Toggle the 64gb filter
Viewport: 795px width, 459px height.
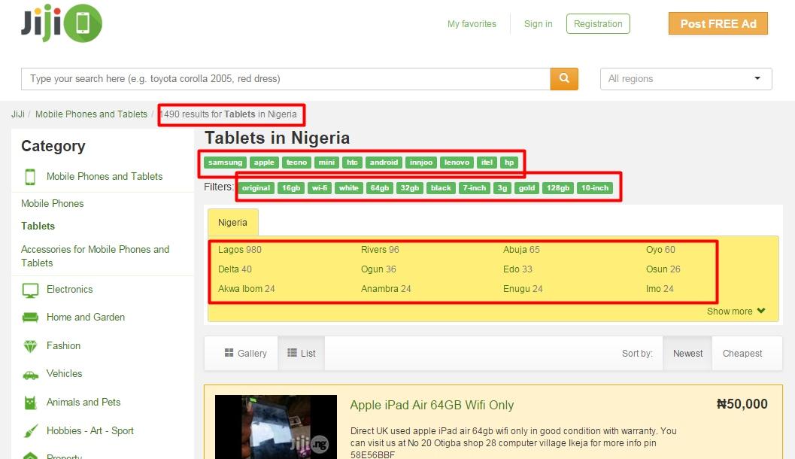point(379,188)
